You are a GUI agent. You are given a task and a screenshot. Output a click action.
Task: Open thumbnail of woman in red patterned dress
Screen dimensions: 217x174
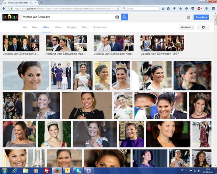click(x=202, y=134)
